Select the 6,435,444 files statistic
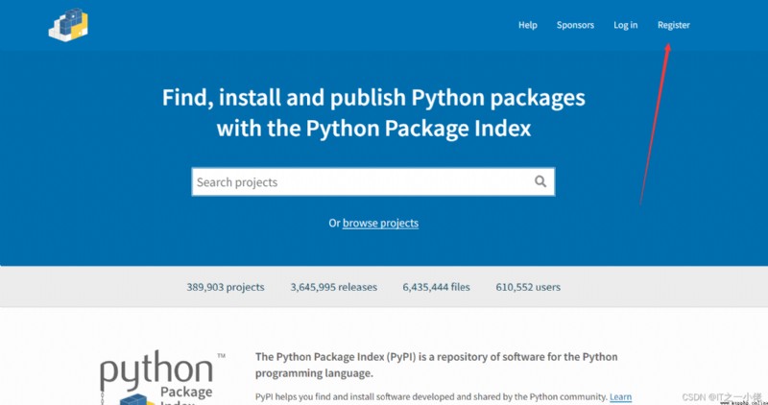This screenshot has width=768, height=405. pyautogui.click(x=436, y=288)
